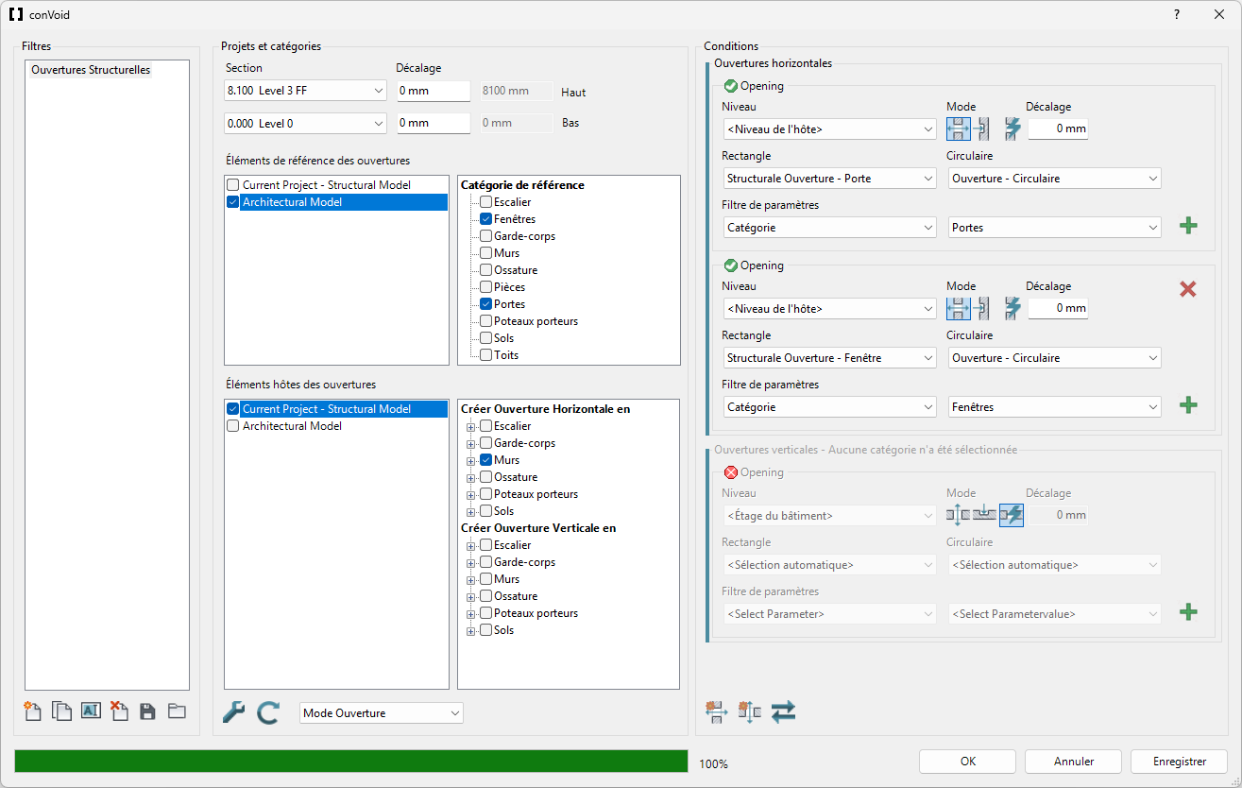1242x788 pixels.
Task: Check the Escalier reference category
Action: tap(485, 202)
